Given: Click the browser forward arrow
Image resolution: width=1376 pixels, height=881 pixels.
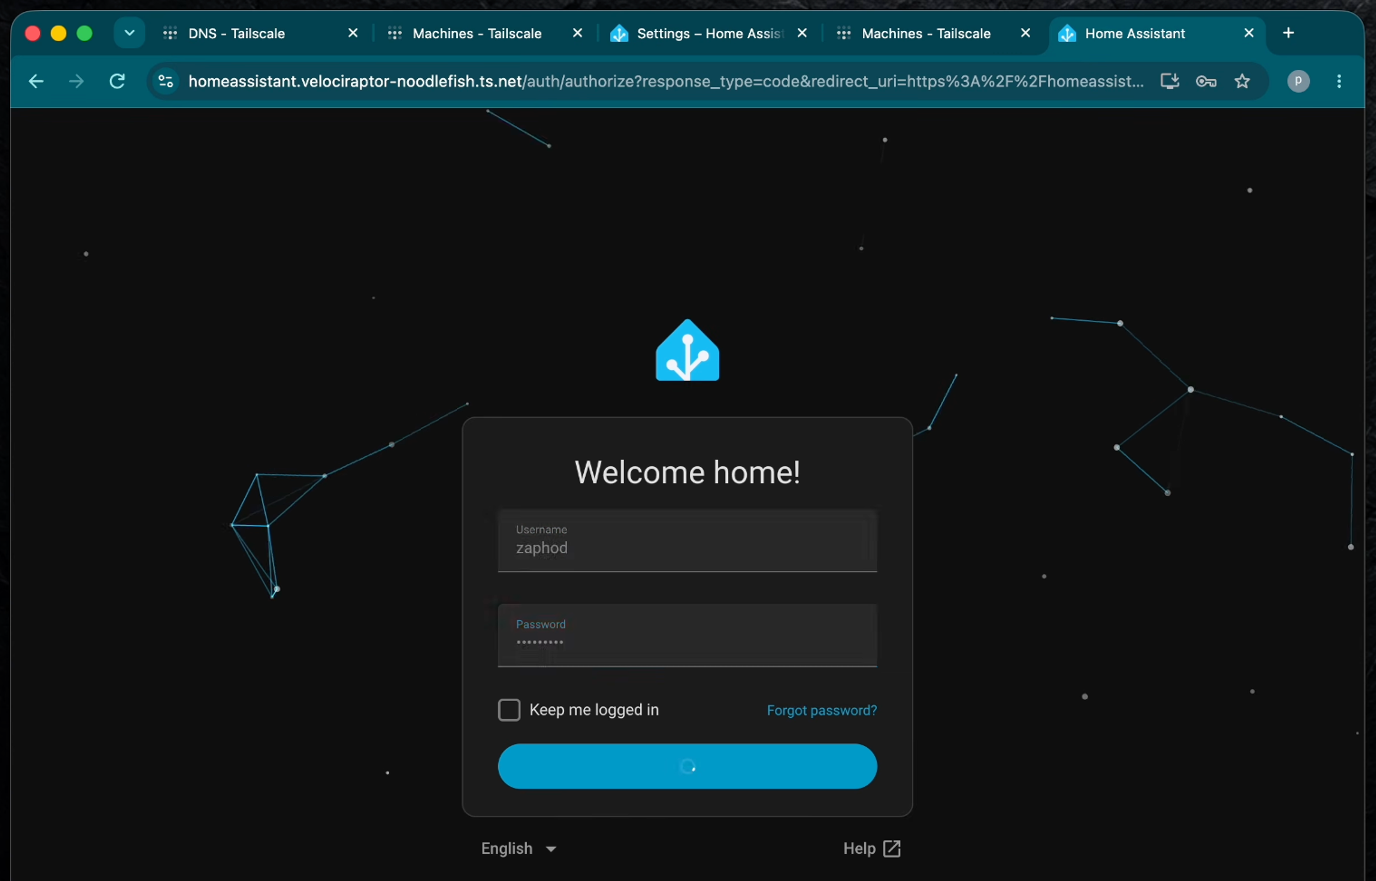Looking at the screenshot, I should coord(76,81).
